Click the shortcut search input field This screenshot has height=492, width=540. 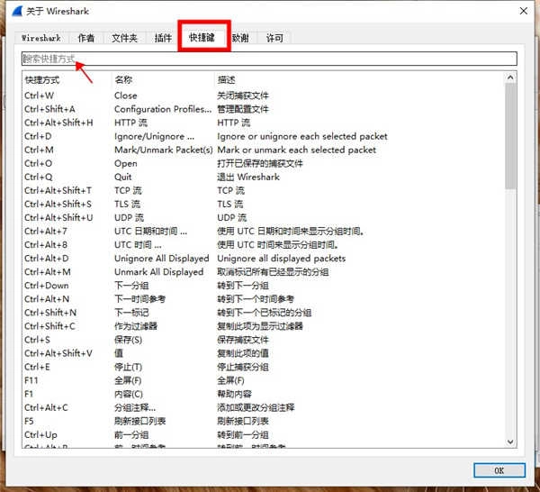pyautogui.click(x=268, y=59)
